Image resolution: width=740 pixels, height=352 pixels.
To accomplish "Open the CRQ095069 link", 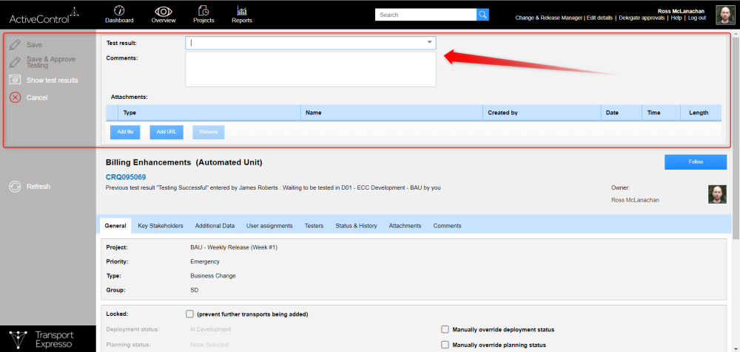I will point(126,177).
